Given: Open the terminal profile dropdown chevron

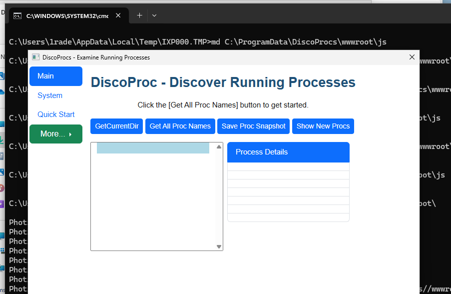Looking at the screenshot, I should (x=154, y=15).
